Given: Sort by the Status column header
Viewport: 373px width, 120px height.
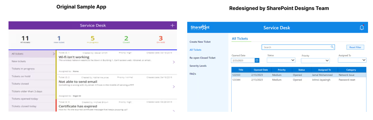Looking at the screenshot, I should [x=302, y=70].
